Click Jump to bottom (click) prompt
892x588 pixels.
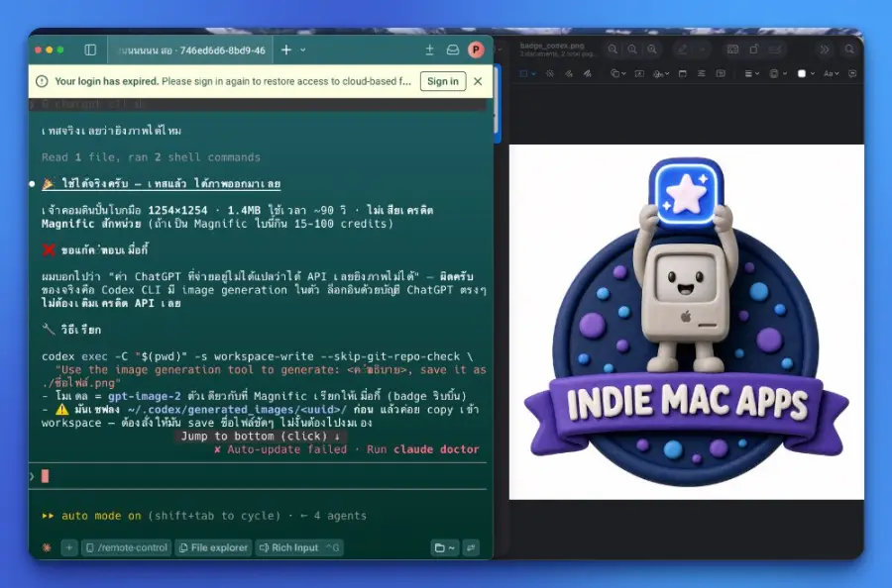point(261,436)
